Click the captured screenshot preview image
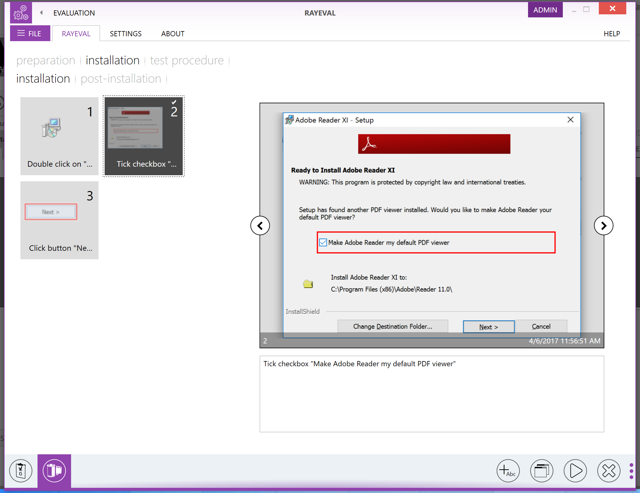 coord(432,225)
